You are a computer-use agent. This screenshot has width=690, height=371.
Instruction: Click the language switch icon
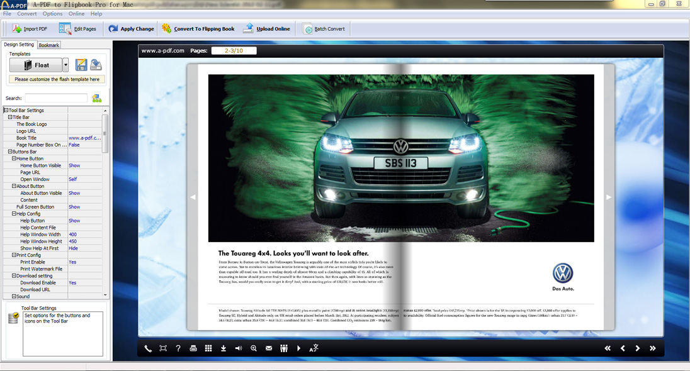point(314,348)
